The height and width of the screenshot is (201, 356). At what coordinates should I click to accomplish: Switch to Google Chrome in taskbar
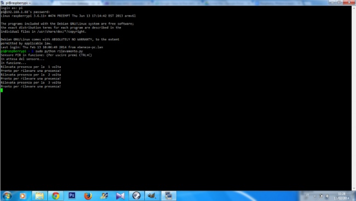(x=55, y=196)
